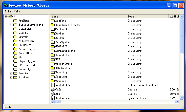Click the horizontal scrollbar thumb
This screenshot has height=112, width=186.
(x=57, y=102)
